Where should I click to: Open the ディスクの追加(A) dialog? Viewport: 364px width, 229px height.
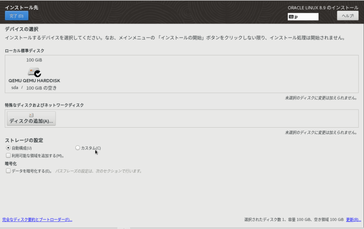[31, 118]
